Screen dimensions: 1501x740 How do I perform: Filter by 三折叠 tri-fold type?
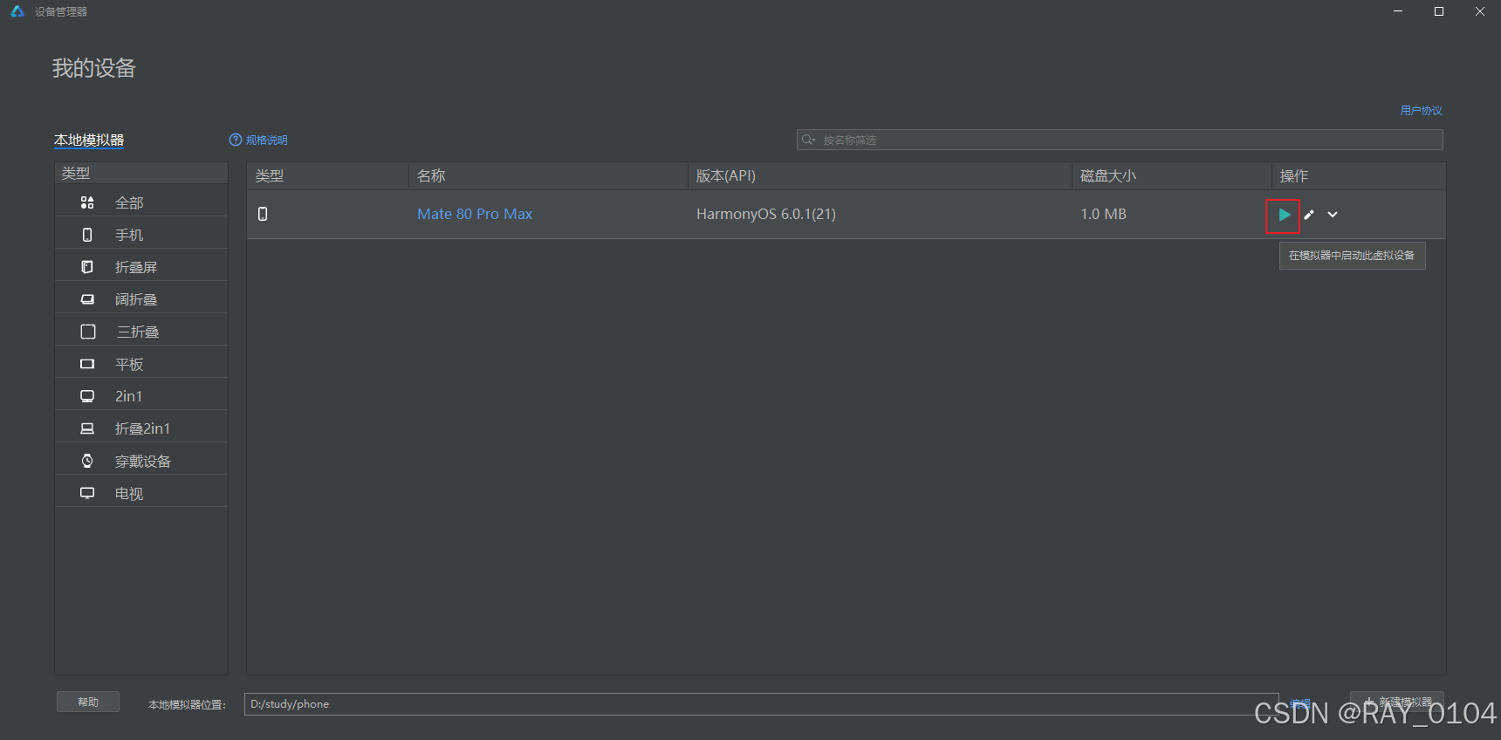pyautogui.click(x=141, y=332)
